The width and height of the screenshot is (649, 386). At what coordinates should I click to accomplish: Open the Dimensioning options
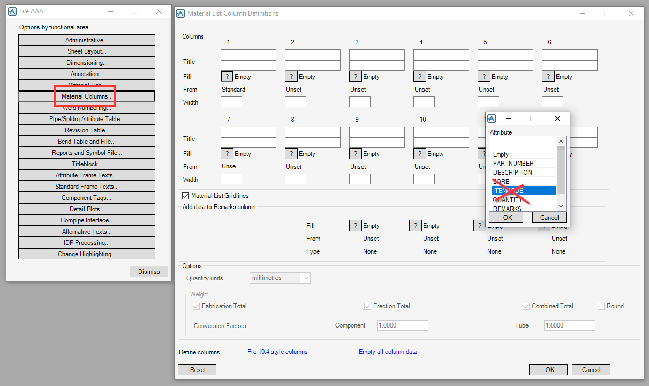pos(87,63)
